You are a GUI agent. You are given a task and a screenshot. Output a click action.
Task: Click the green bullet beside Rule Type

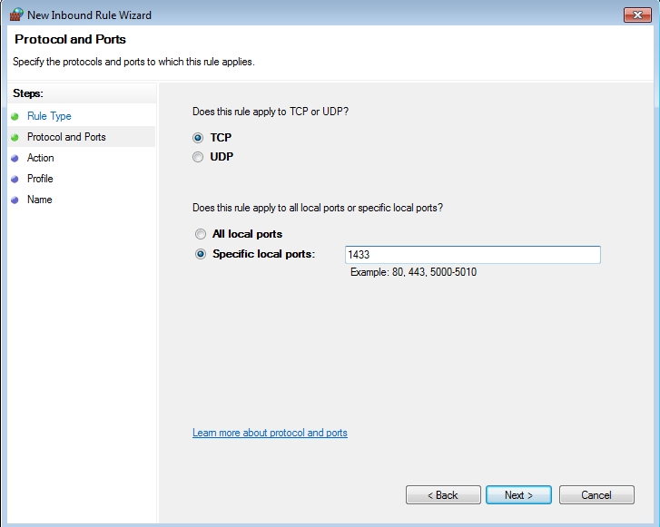point(15,116)
